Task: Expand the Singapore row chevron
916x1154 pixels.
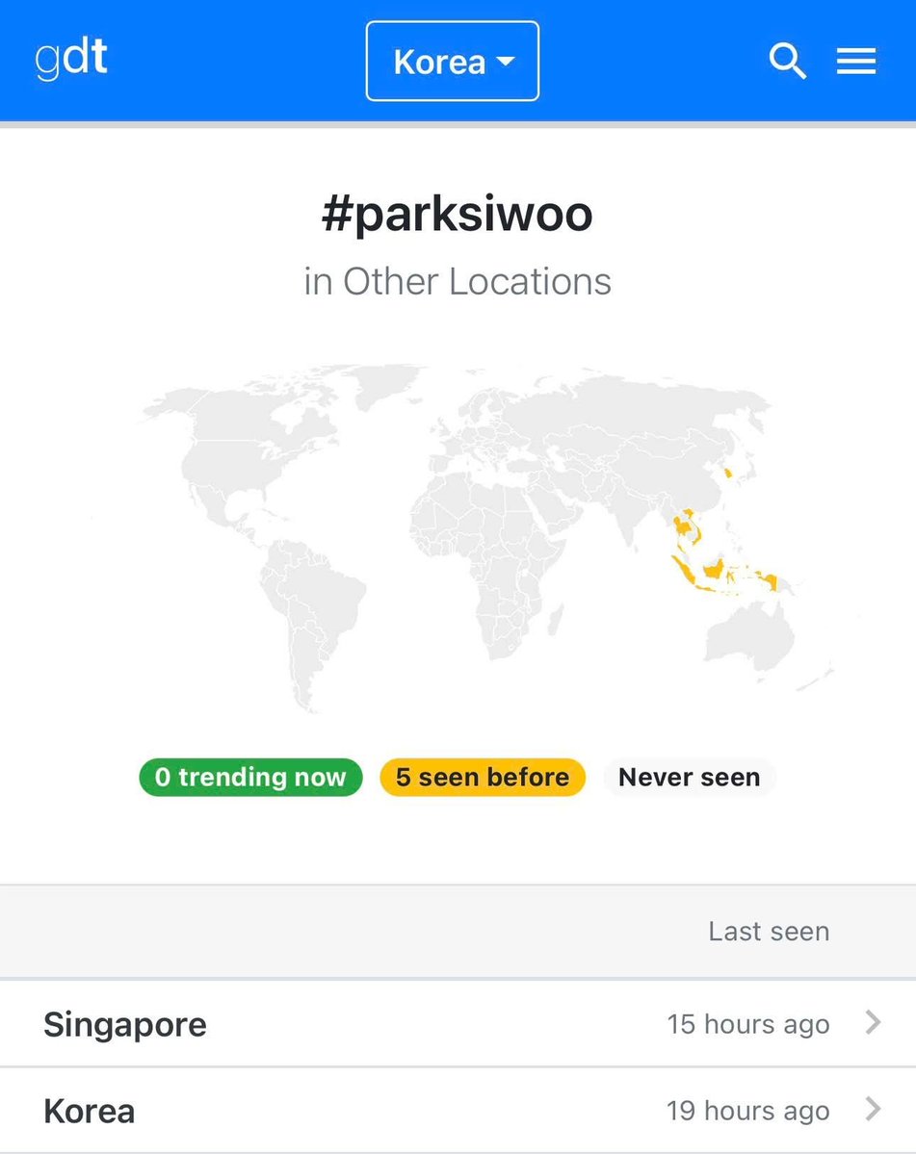Action: pyautogui.click(x=874, y=1022)
